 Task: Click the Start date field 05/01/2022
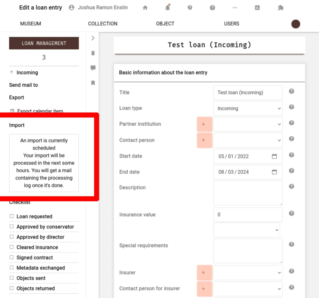tap(248, 156)
